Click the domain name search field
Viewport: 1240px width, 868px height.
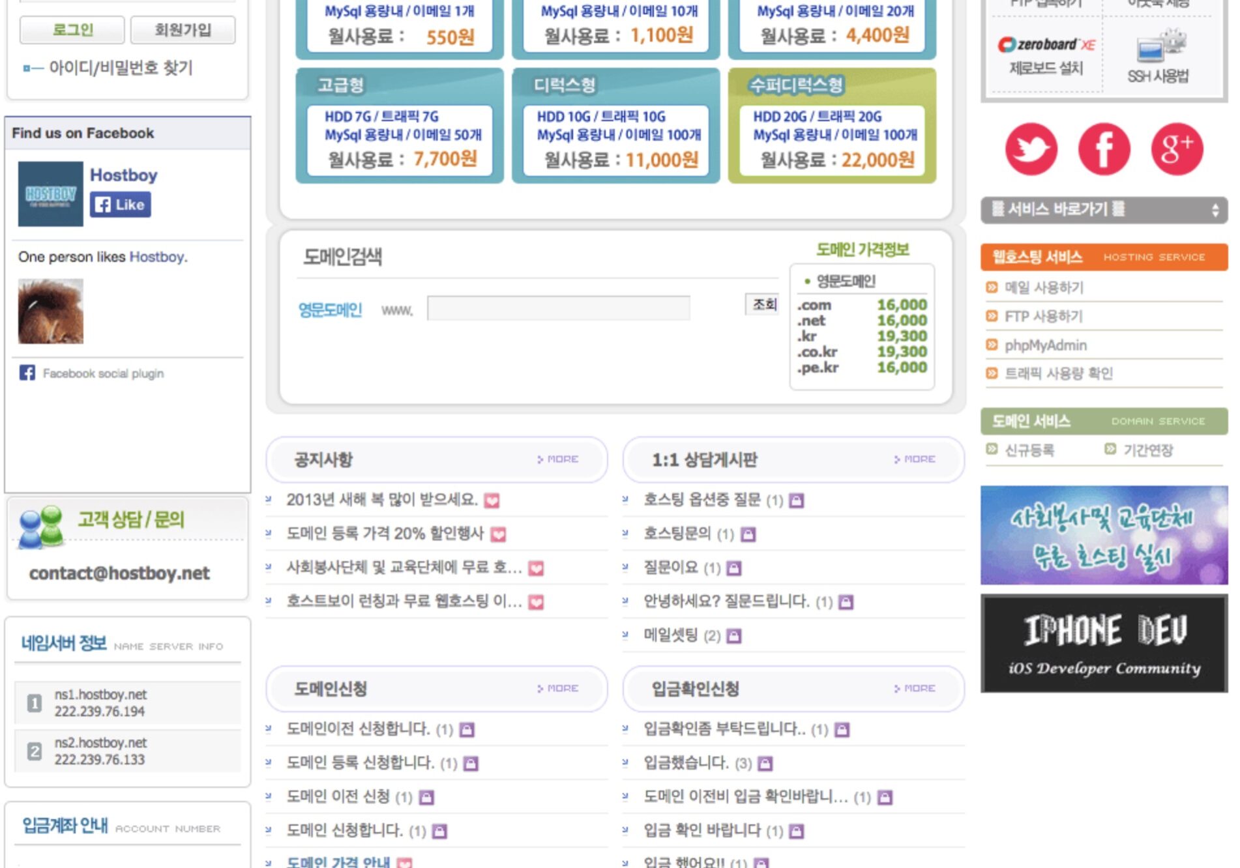pyautogui.click(x=558, y=308)
